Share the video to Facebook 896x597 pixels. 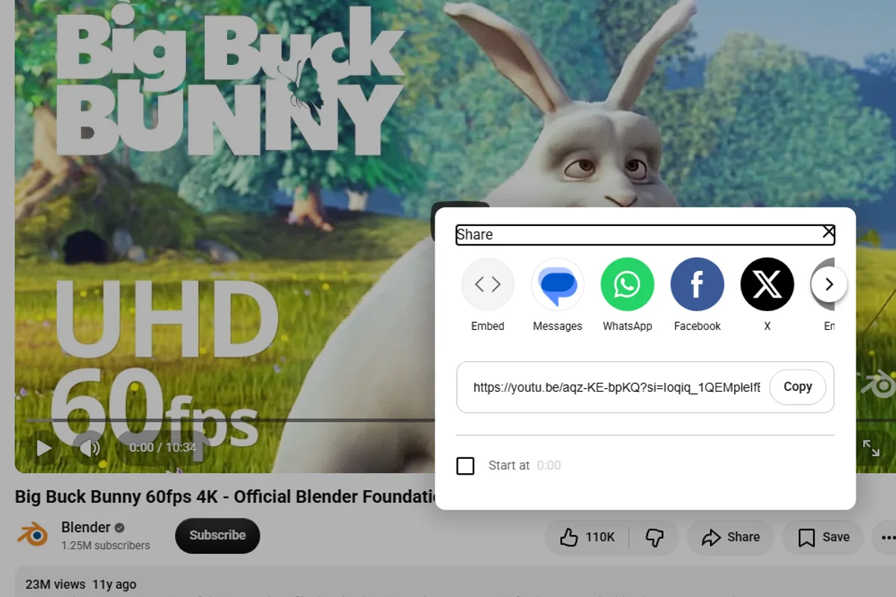697,284
